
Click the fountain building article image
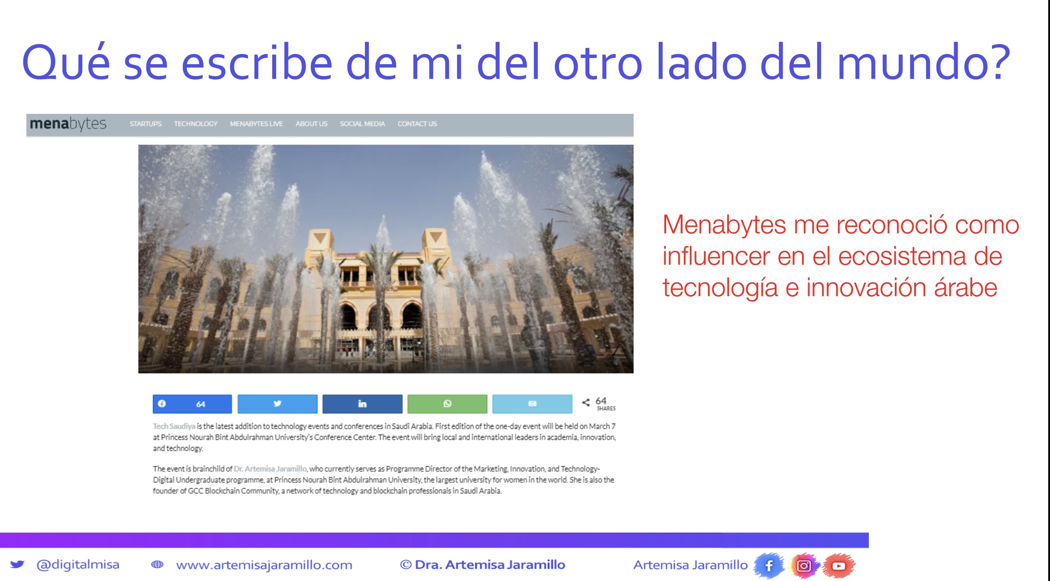click(386, 259)
